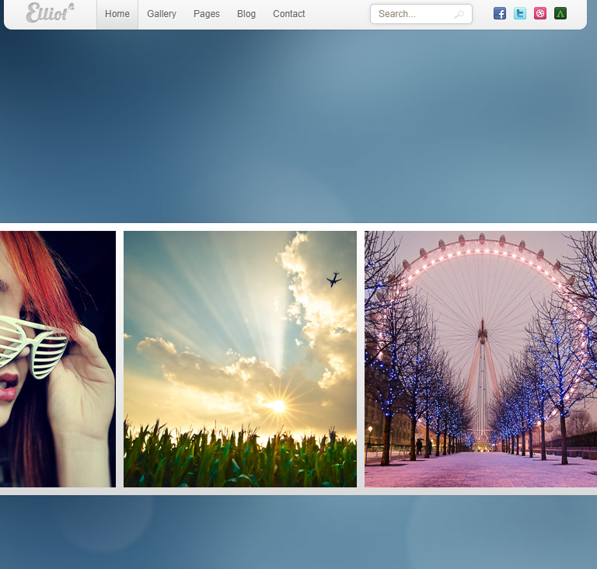Go to the Home menu item

[117, 14]
